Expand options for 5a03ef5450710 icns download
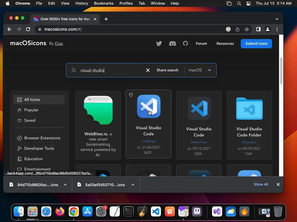This screenshot has height=222, width=297. 133,185
